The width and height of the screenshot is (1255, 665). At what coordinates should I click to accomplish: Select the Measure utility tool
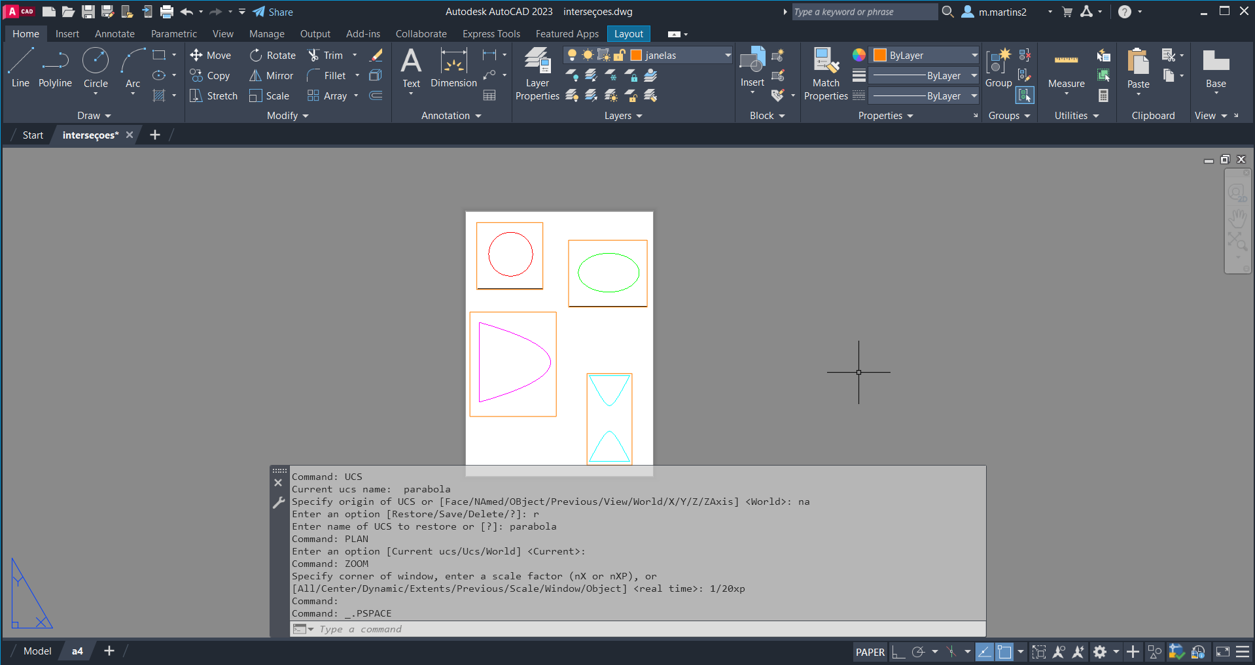[1066, 69]
